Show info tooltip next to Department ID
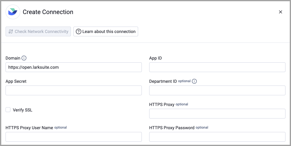Screen dimensions: 291x146 click(194, 81)
